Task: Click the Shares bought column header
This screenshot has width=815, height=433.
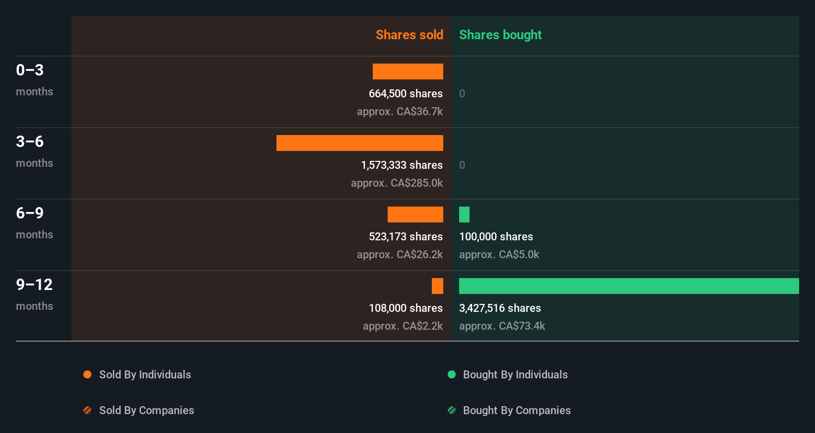Action: 500,35
